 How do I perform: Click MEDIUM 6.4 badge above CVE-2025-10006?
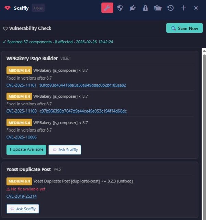[19, 123]
